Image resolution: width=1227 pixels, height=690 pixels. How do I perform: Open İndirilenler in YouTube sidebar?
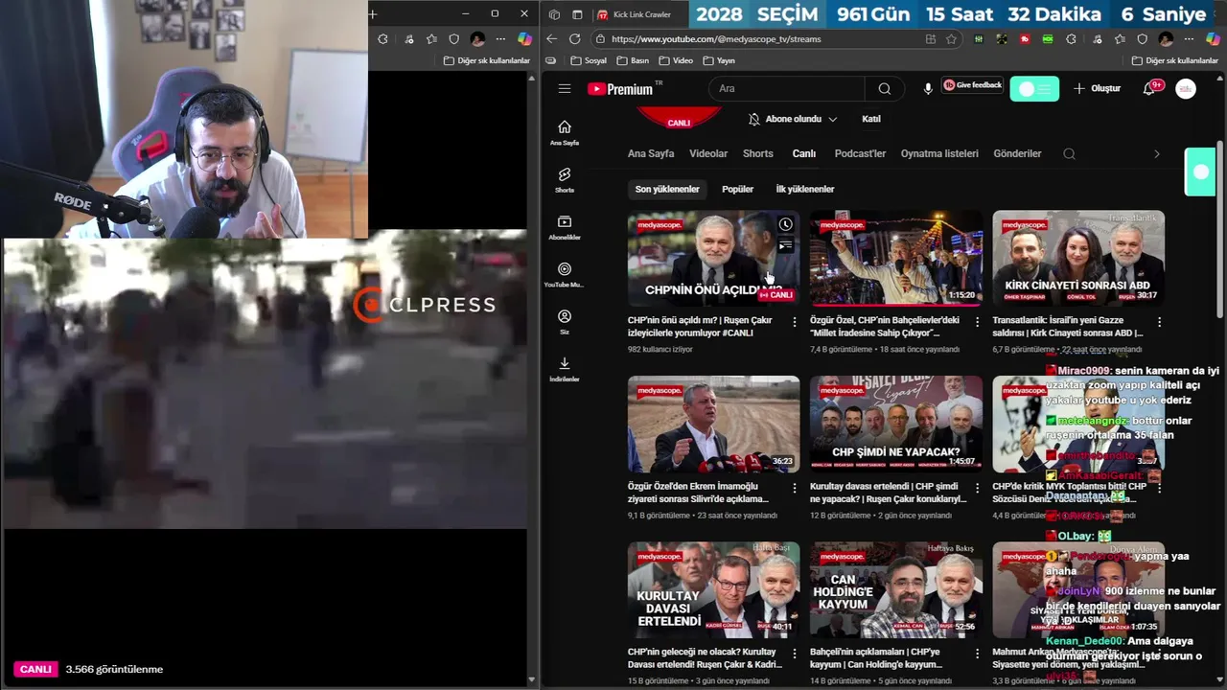coord(565,369)
